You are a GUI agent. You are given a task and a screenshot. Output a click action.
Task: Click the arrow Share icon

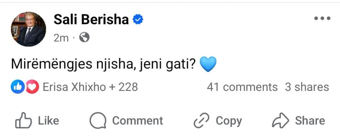[281, 121]
